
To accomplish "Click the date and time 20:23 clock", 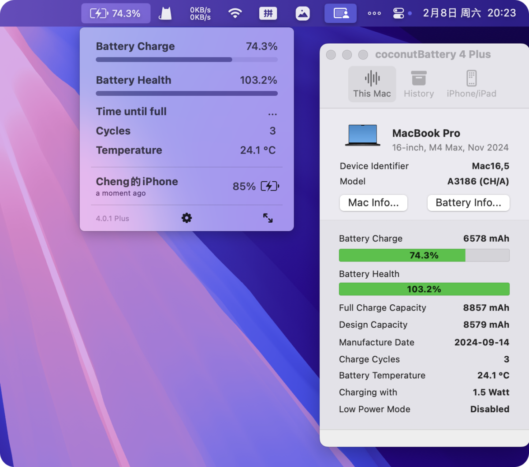I will point(469,13).
